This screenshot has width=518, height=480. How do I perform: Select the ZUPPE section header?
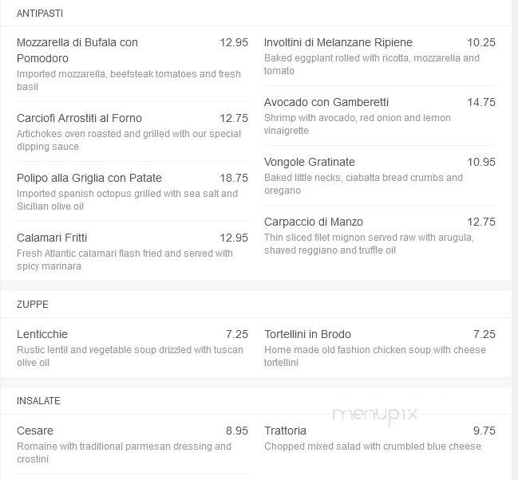[x=33, y=305]
